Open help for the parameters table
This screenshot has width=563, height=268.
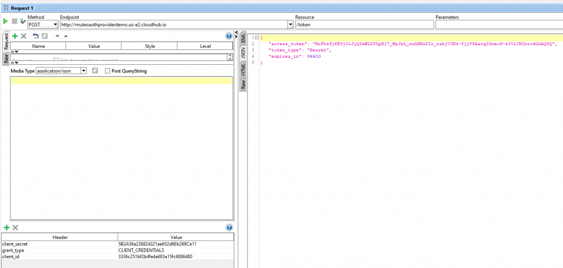tap(229, 36)
